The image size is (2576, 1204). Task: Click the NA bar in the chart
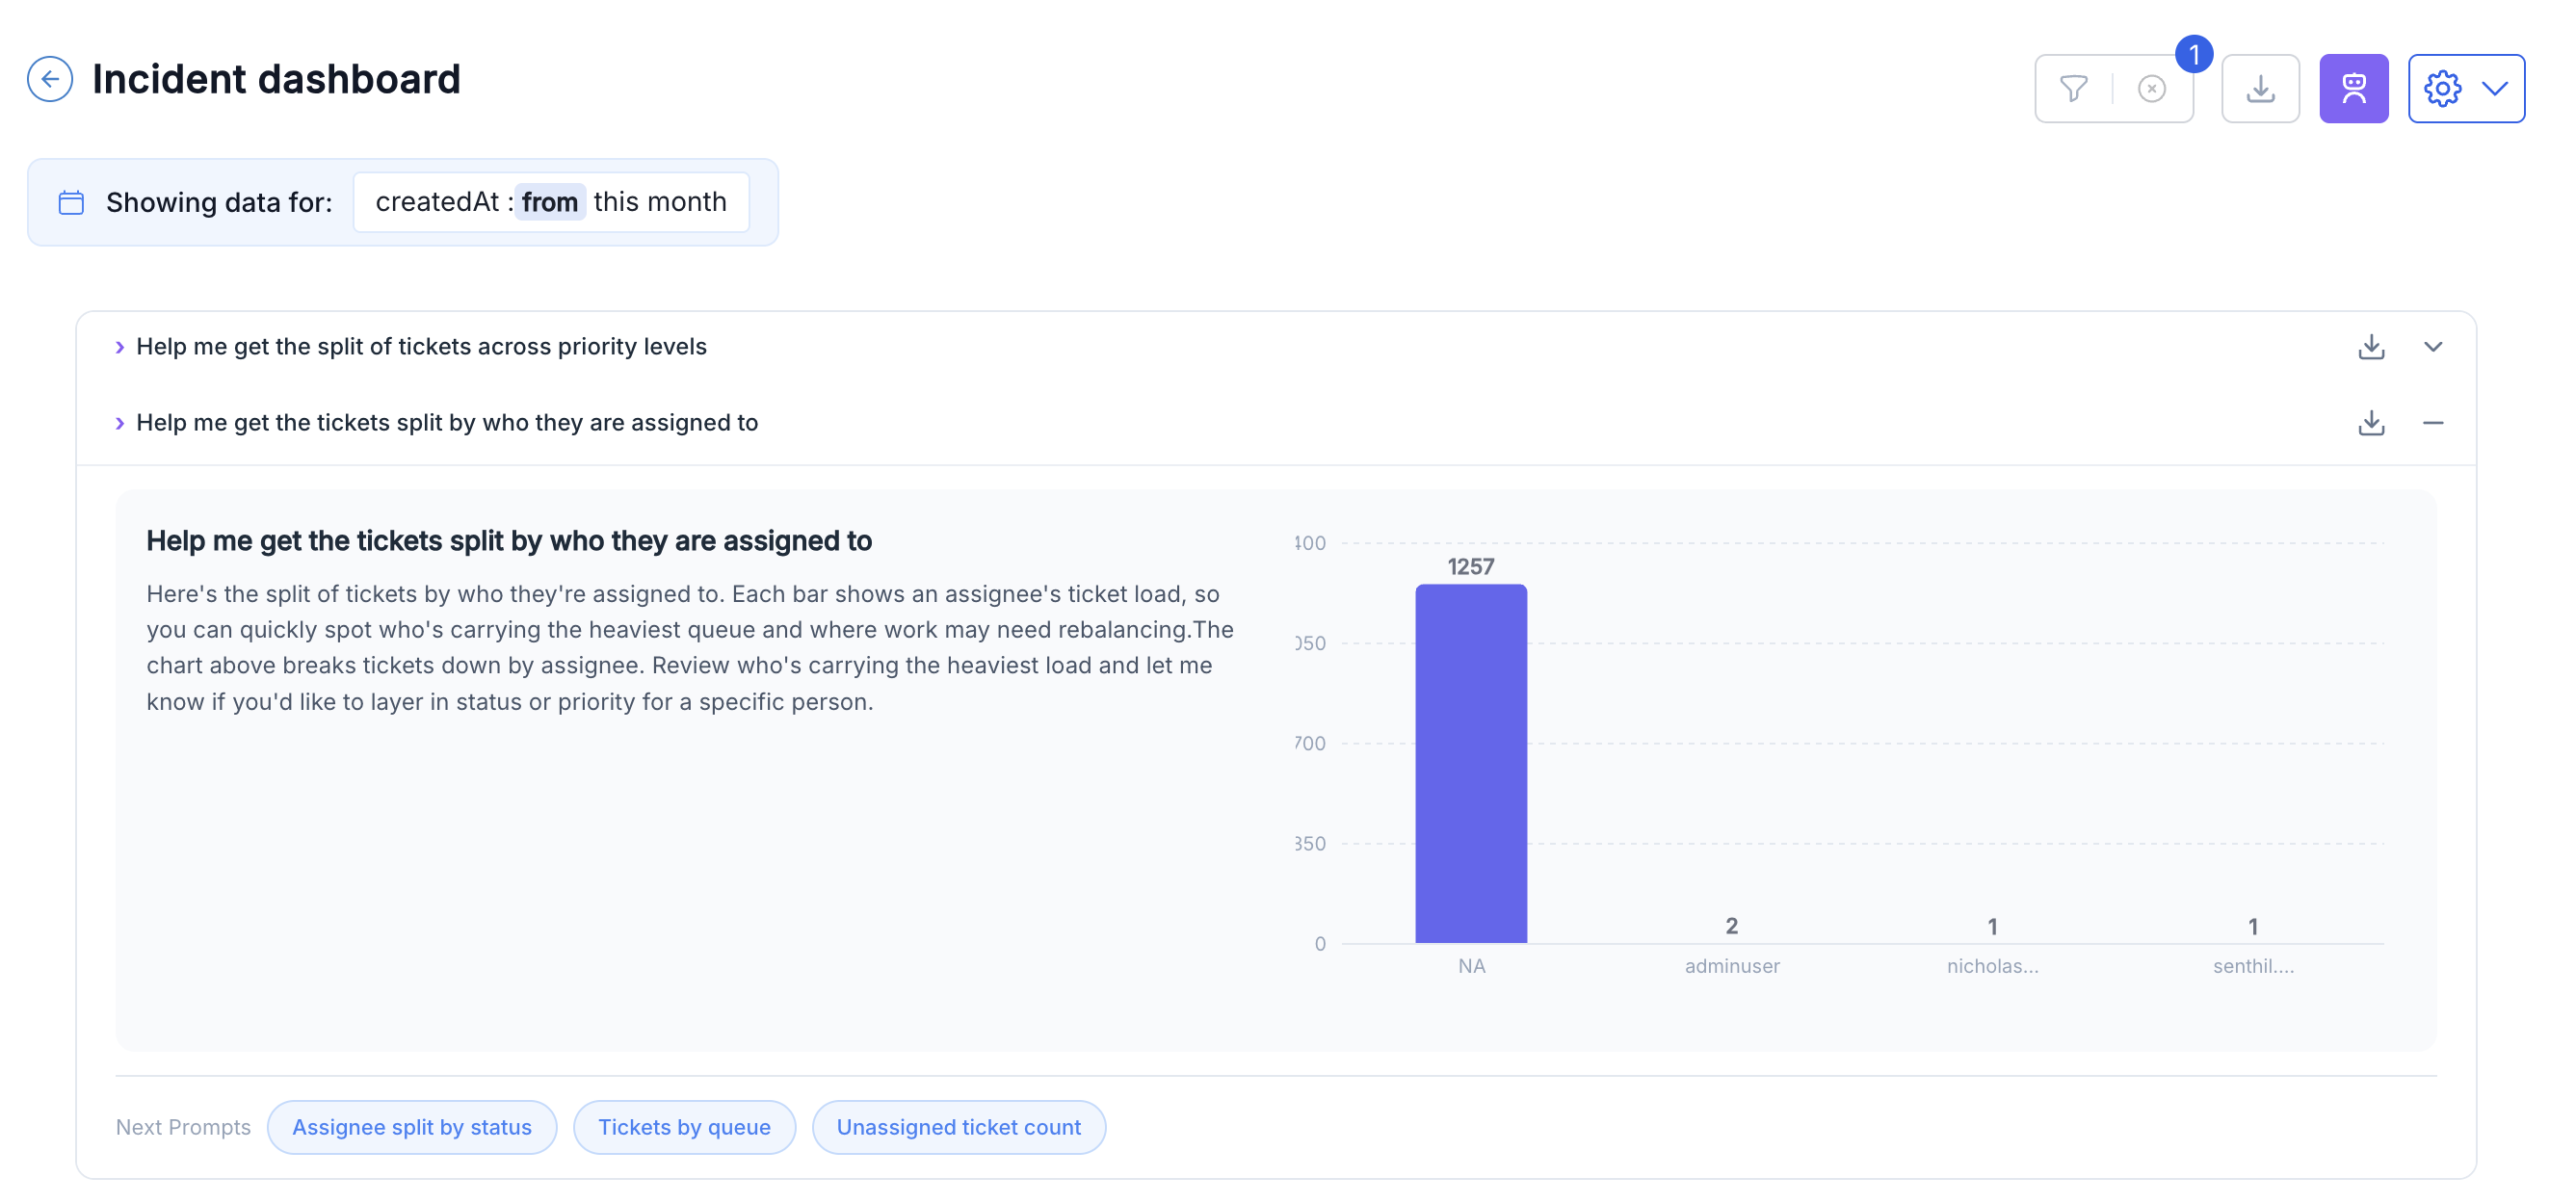1471,764
